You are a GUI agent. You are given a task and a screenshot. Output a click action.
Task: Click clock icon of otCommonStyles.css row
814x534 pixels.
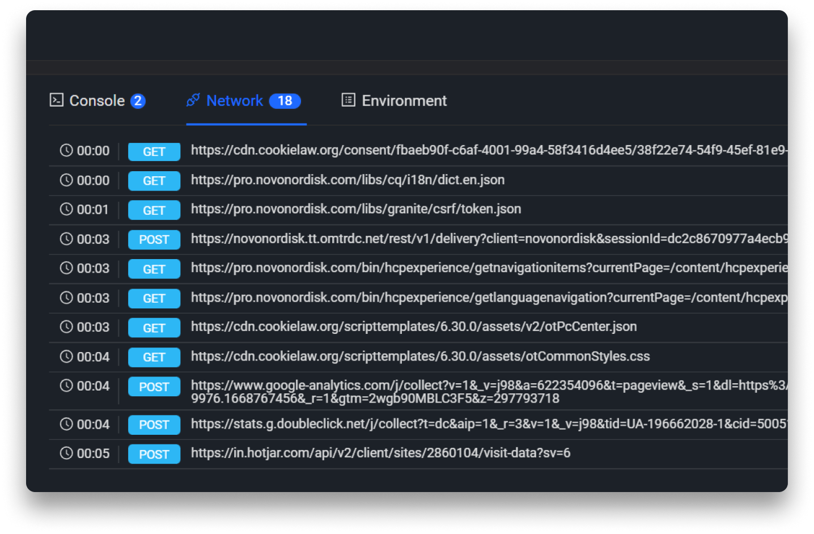tap(66, 357)
